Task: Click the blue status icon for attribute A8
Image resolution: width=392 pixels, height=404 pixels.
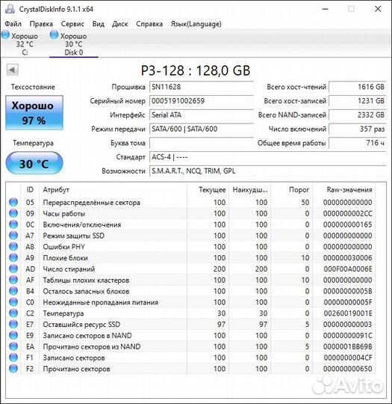Action: coord(13,247)
